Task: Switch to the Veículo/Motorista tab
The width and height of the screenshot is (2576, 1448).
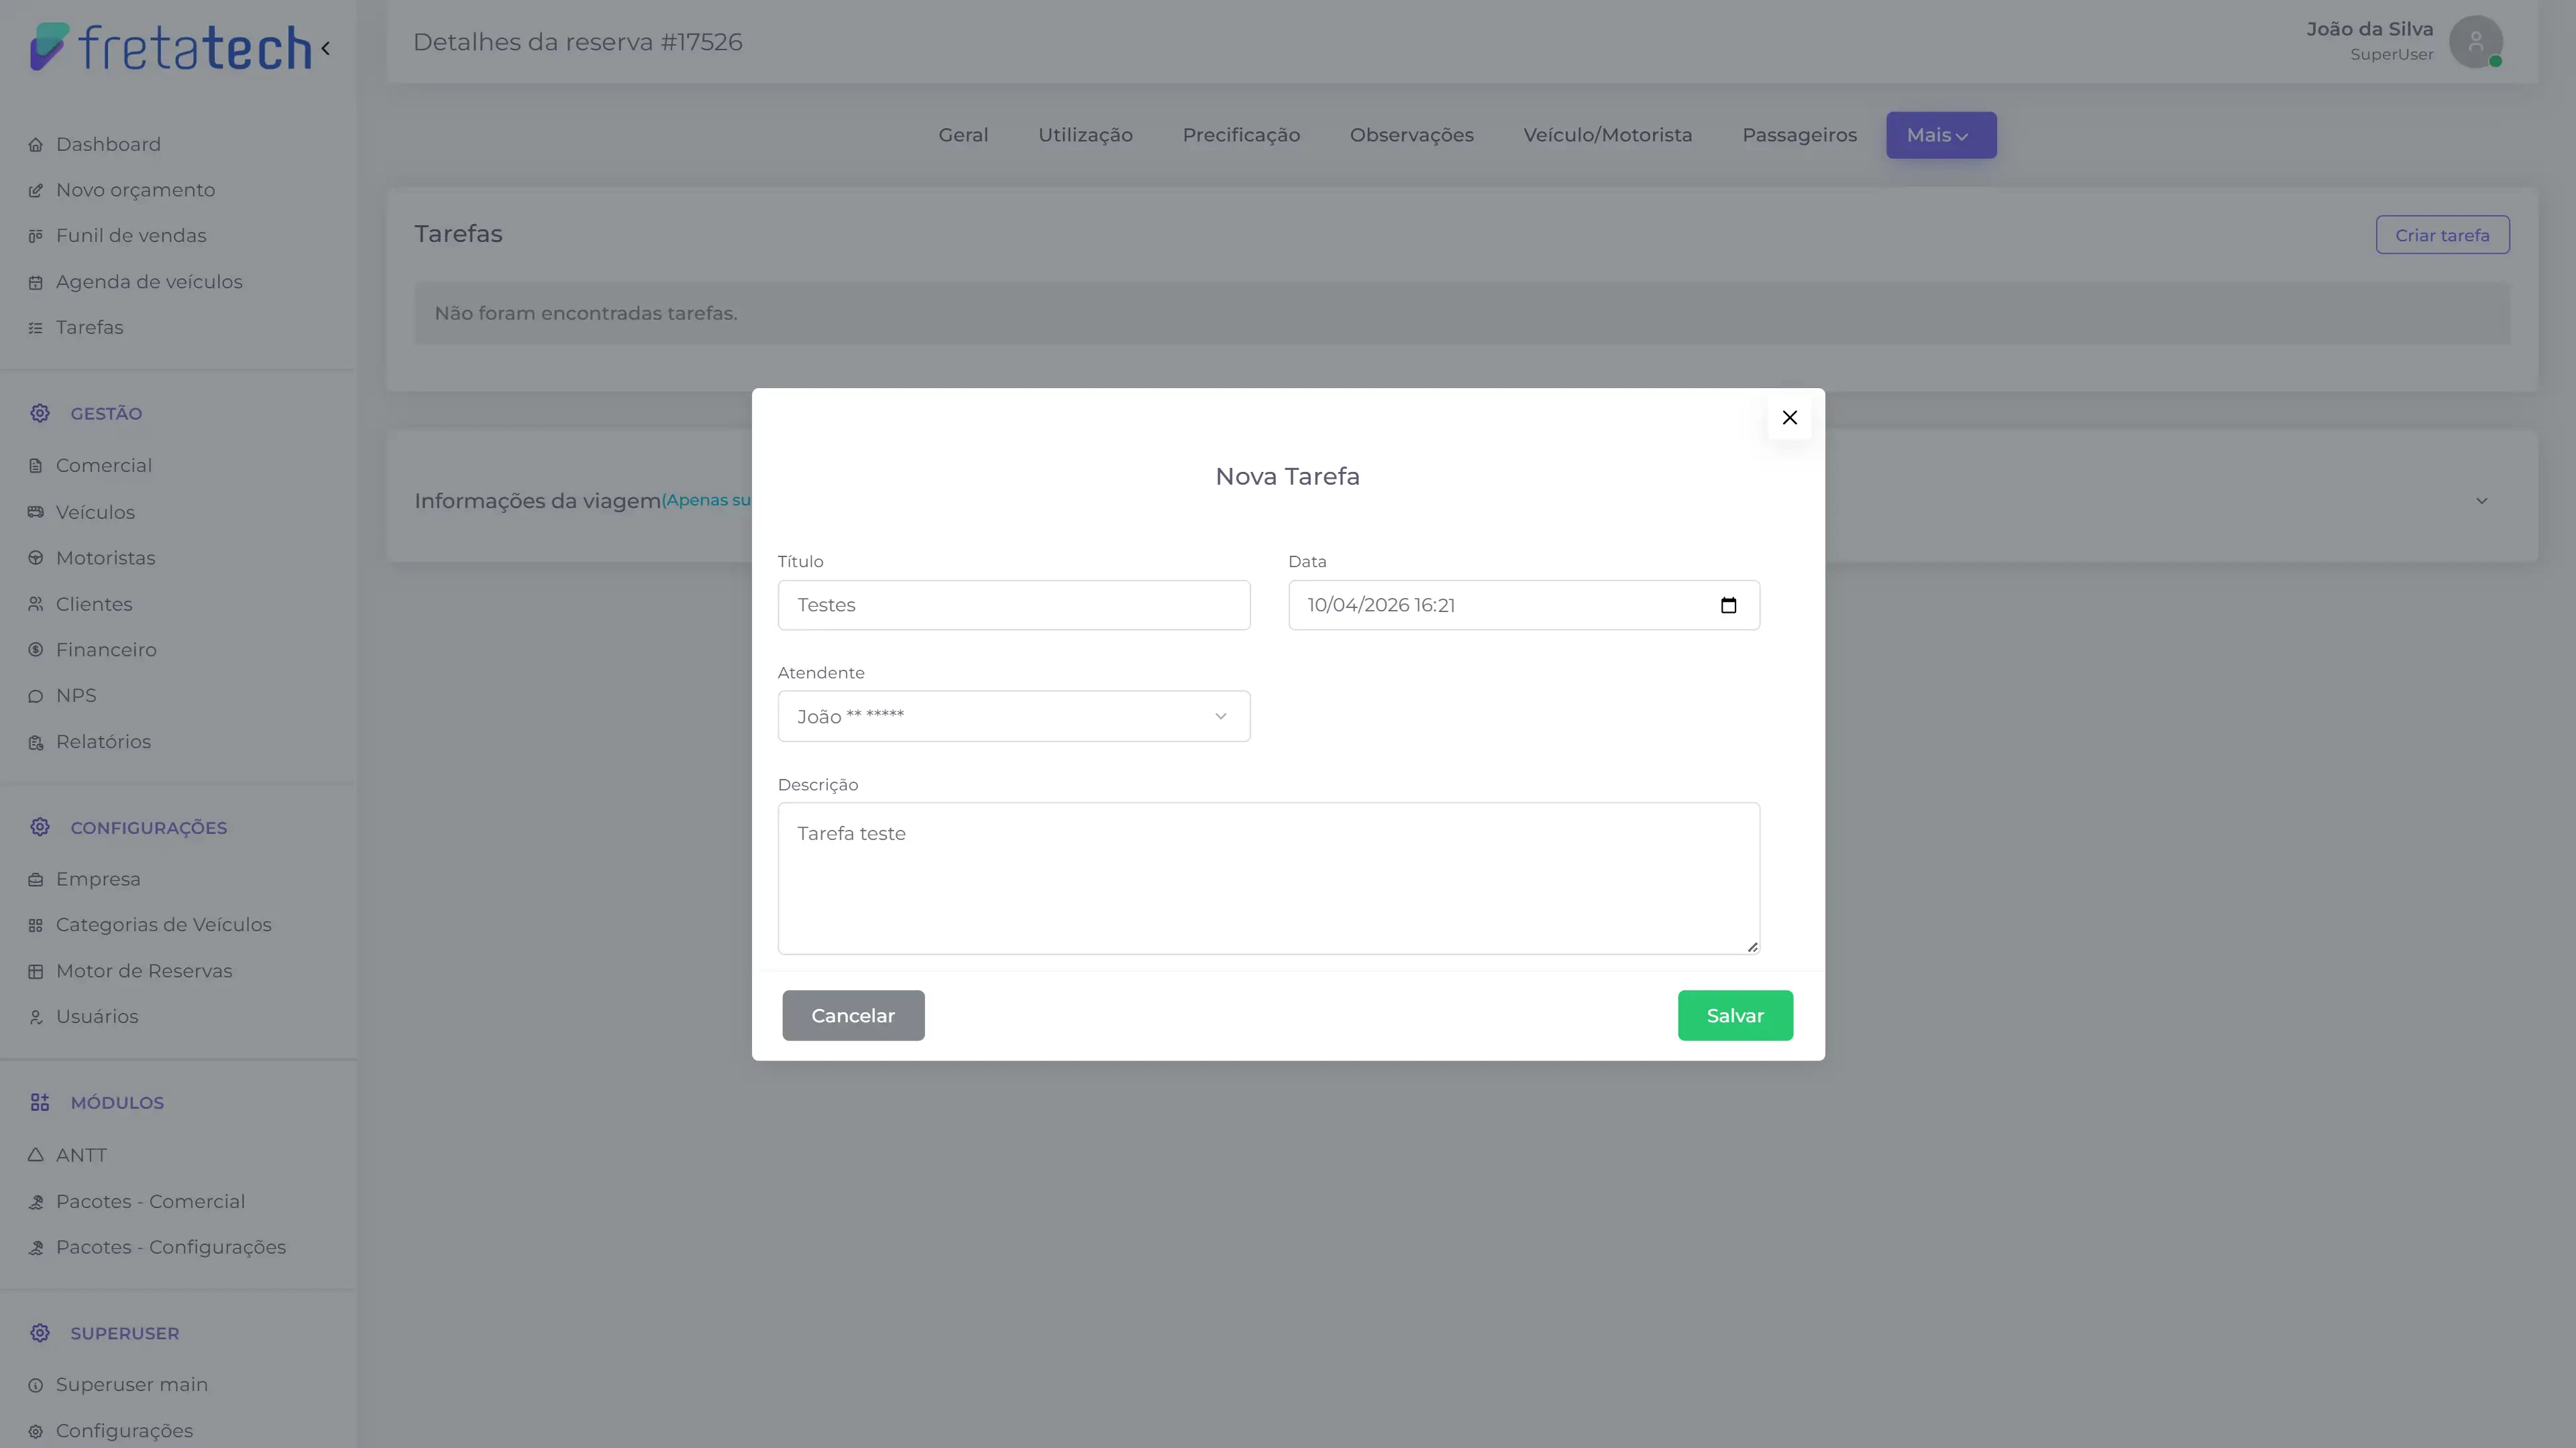Action: (1608, 135)
